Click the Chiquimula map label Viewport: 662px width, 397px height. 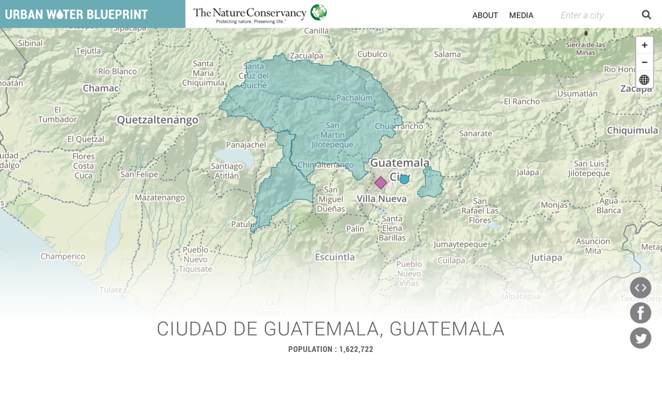632,130
